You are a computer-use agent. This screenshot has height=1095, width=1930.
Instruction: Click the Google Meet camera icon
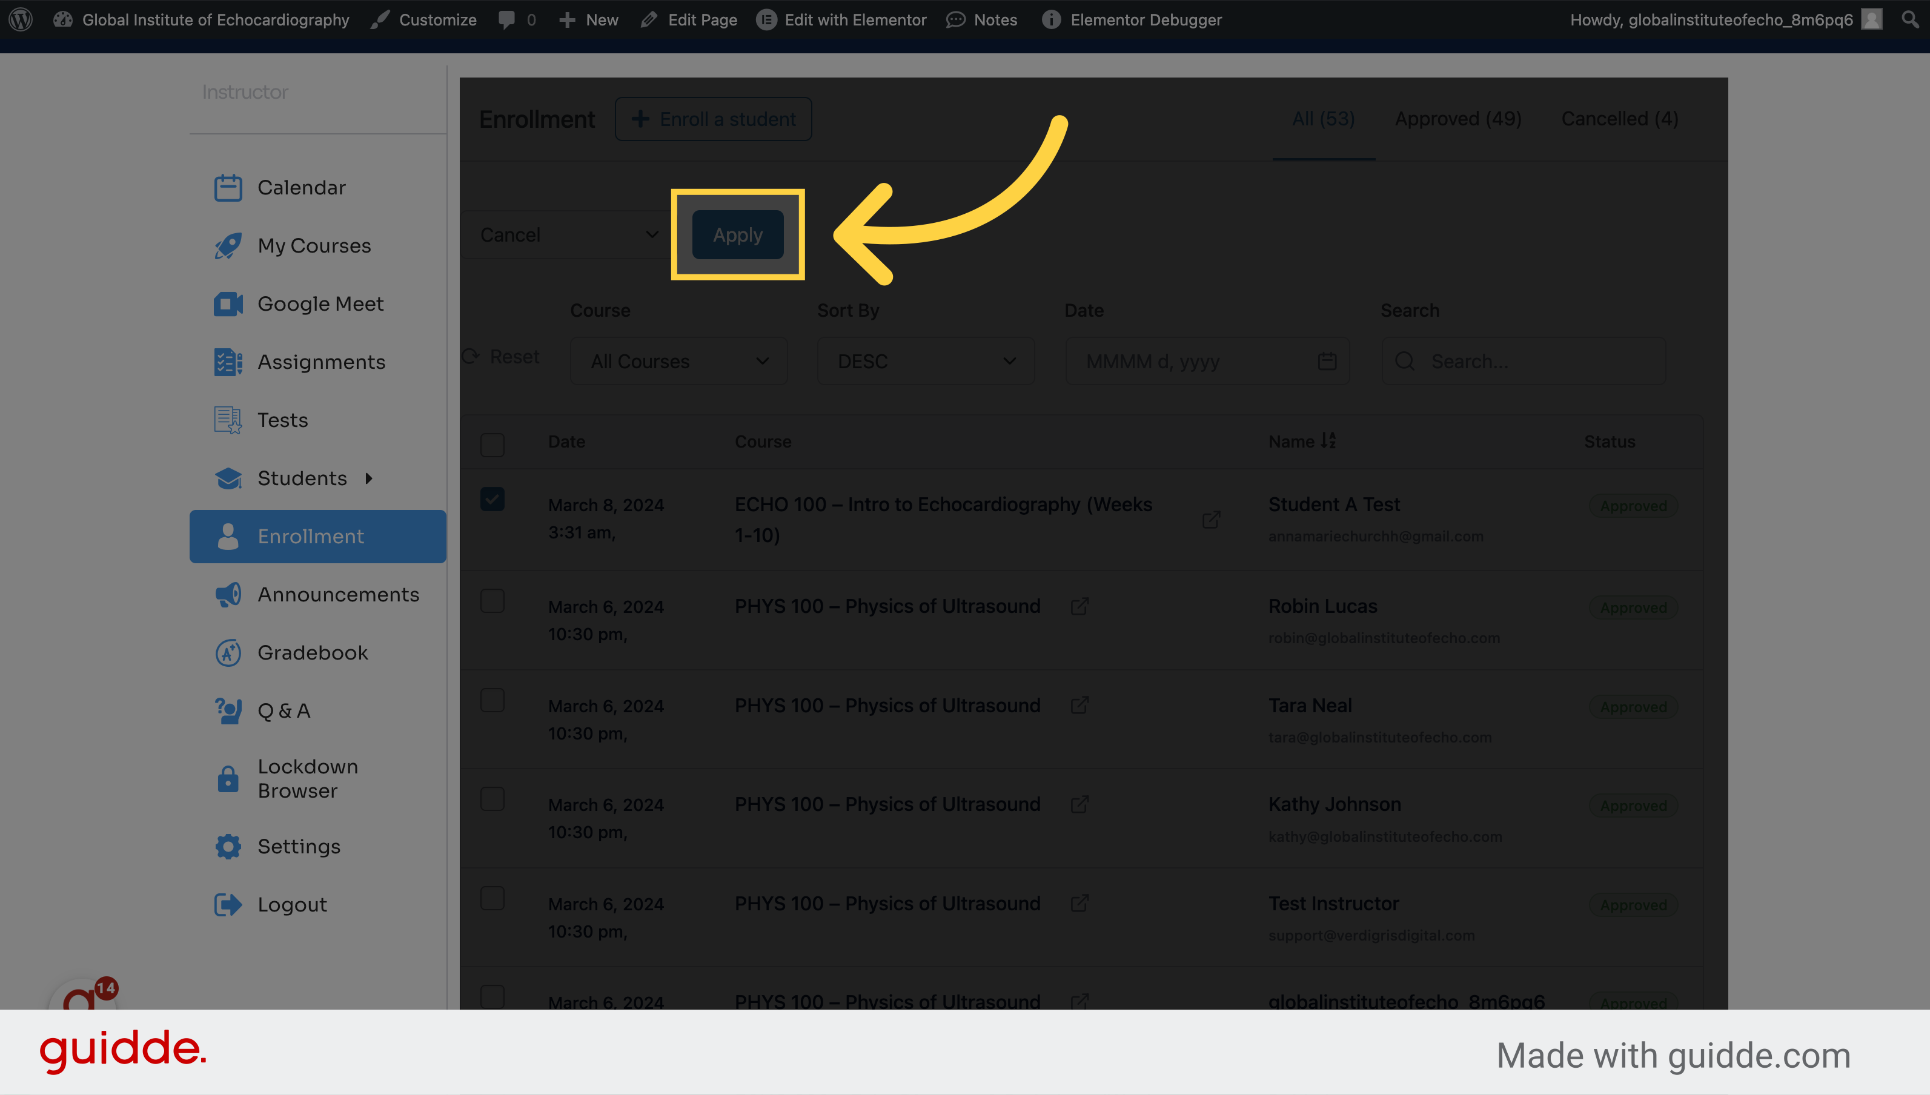(x=228, y=304)
